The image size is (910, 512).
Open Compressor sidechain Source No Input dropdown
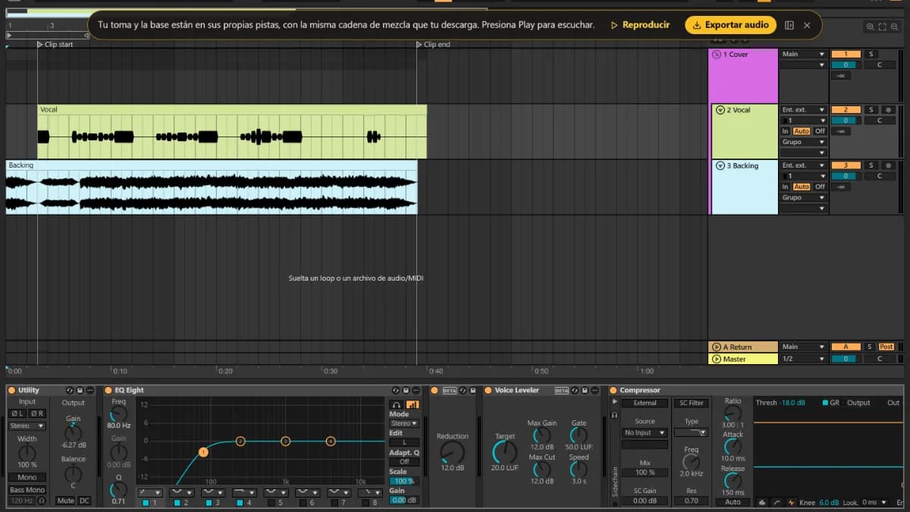644,432
